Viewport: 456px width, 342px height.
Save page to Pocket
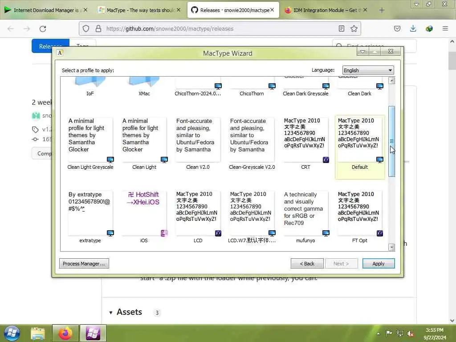click(x=397, y=28)
